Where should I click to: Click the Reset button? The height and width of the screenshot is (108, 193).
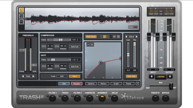(129, 84)
